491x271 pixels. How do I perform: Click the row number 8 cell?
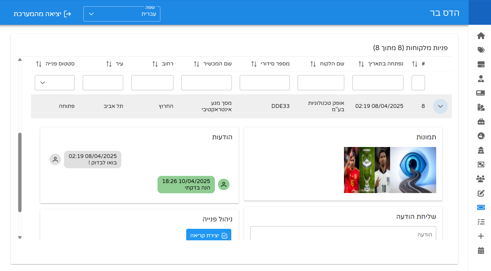pos(423,106)
